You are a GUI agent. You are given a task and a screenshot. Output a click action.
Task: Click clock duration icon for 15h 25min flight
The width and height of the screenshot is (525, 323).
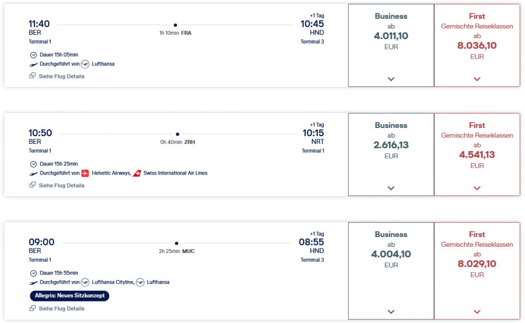(x=33, y=164)
